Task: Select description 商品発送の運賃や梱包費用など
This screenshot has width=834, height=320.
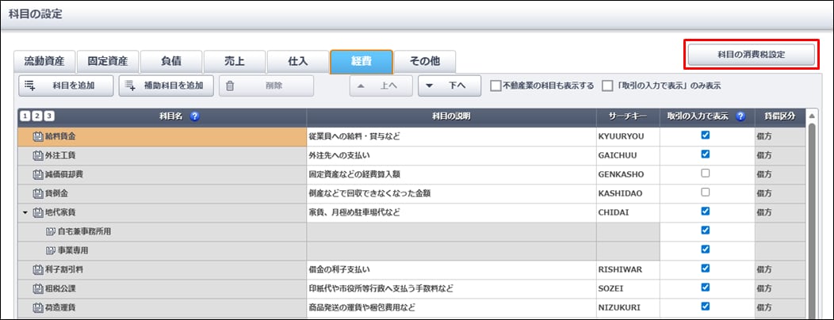Action: point(452,307)
